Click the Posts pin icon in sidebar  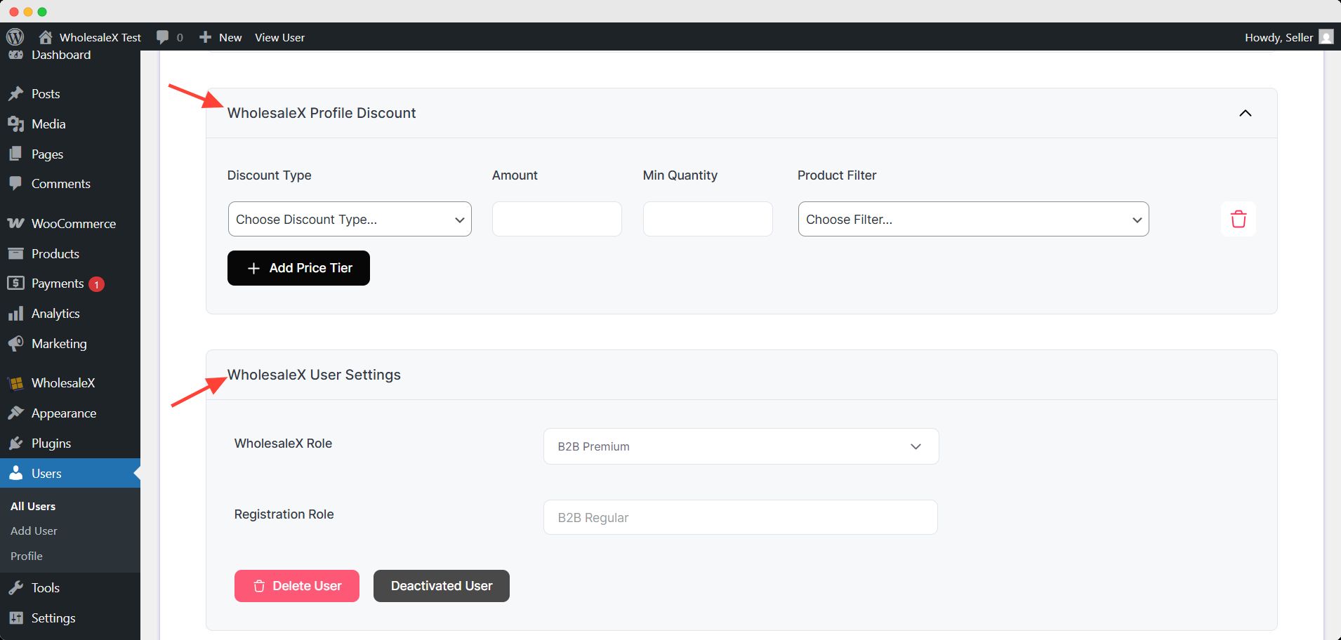coord(15,93)
